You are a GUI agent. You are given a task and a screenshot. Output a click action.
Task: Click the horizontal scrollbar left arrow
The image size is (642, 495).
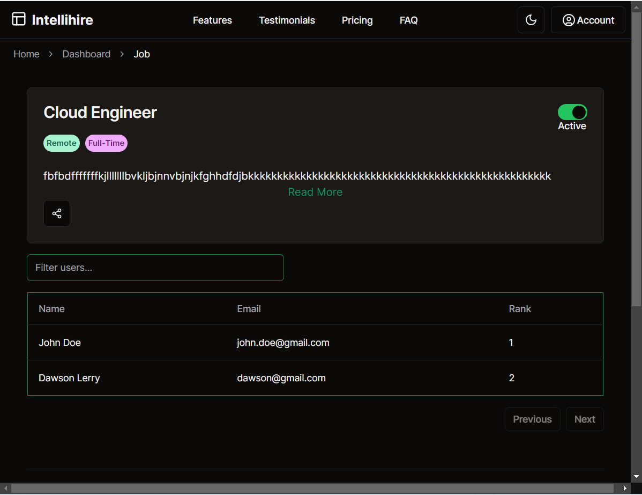click(5, 489)
